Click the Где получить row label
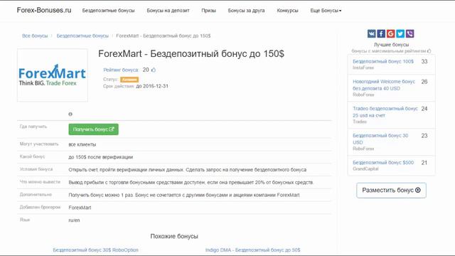The width and height of the screenshot is (455, 256). coord(33,127)
